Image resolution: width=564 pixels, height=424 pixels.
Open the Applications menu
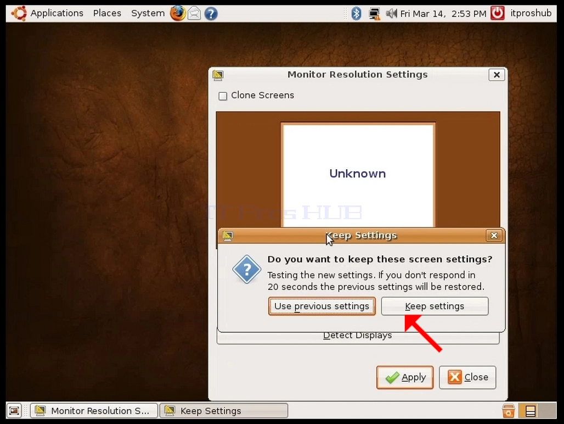coord(57,13)
